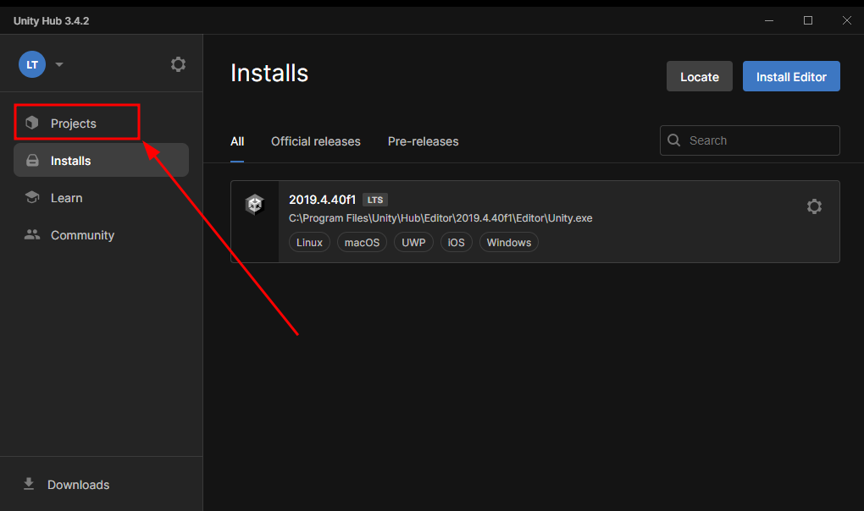This screenshot has height=511, width=864.
Task: Click the UWP platform tag
Action: [x=413, y=242]
